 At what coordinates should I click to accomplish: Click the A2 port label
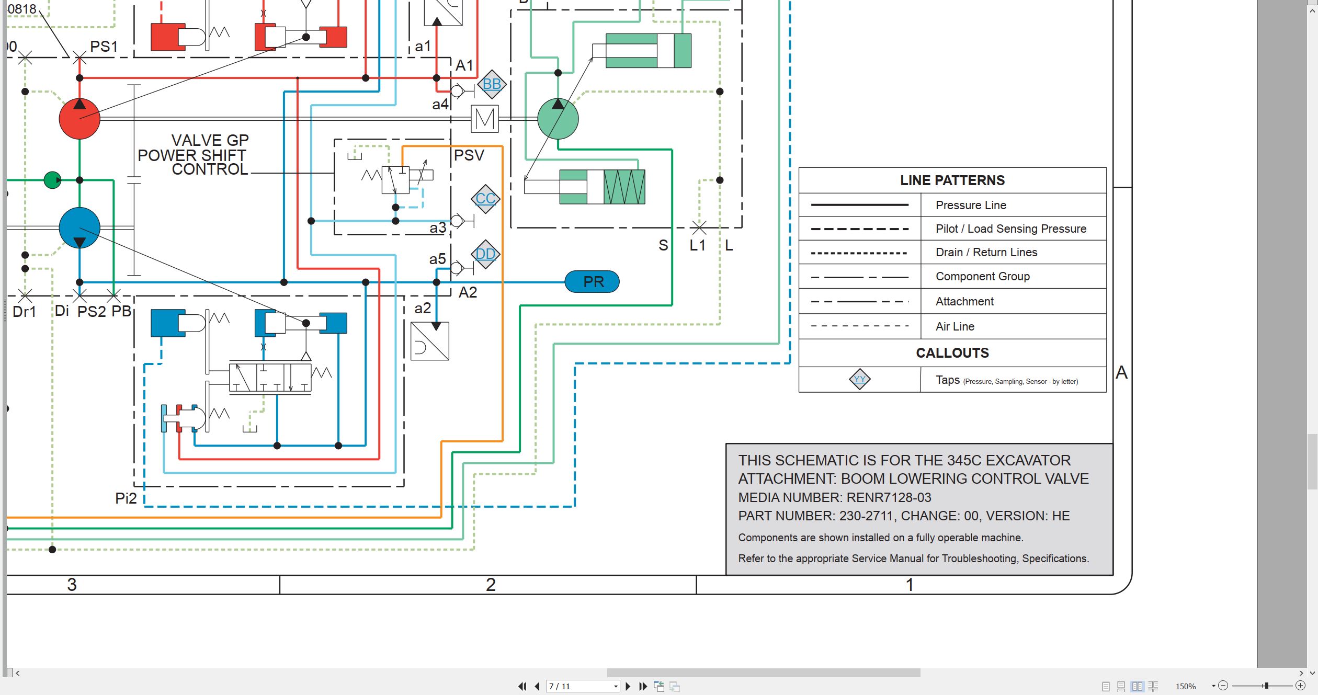pyautogui.click(x=468, y=292)
